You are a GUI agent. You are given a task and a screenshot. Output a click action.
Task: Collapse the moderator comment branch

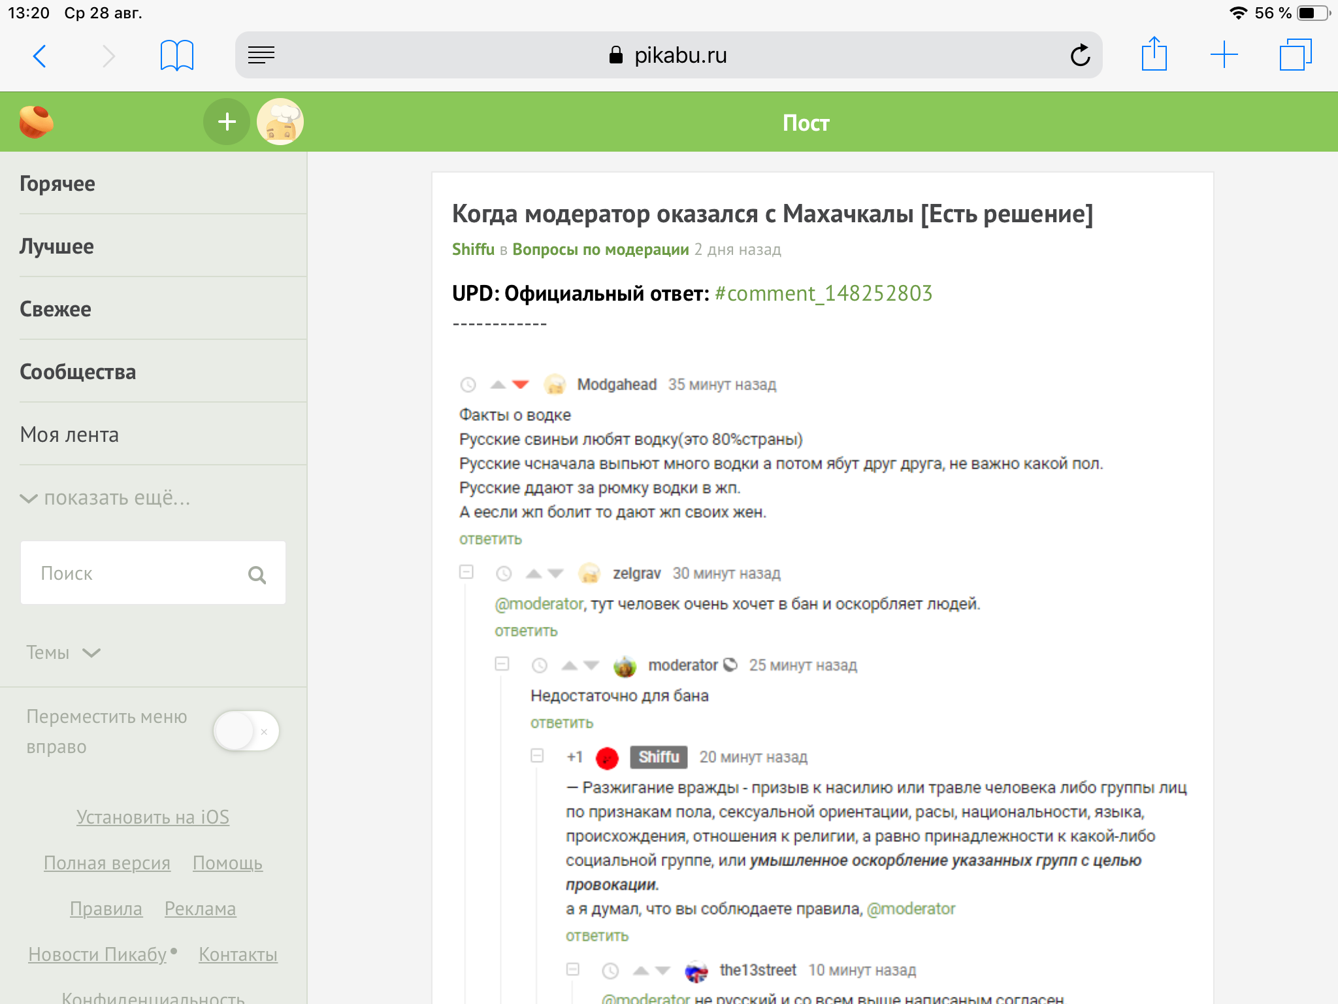coord(502,664)
